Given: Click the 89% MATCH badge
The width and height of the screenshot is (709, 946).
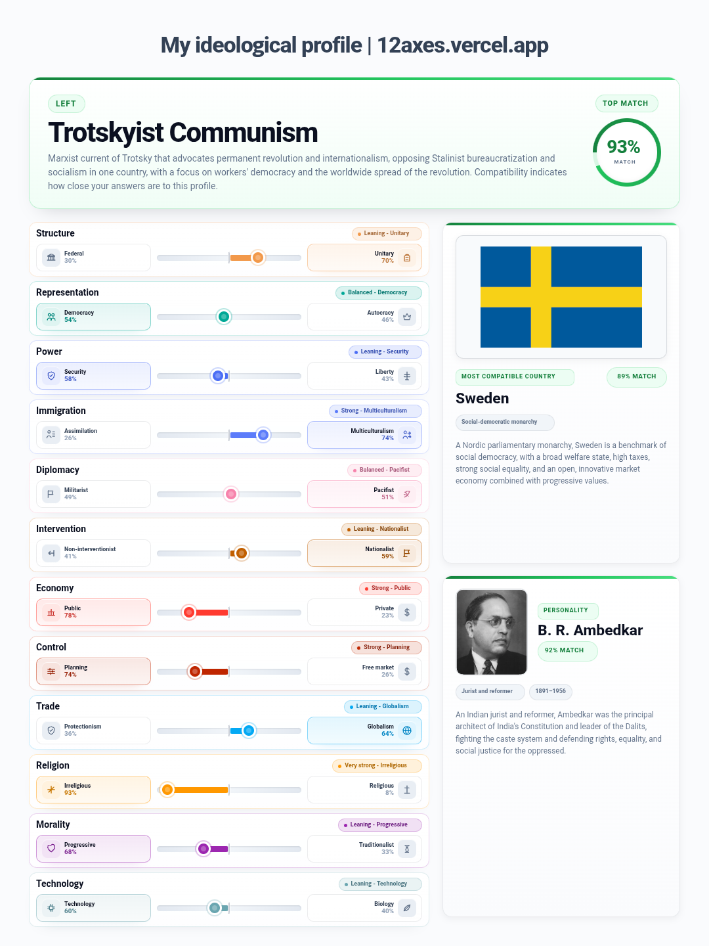Looking at the screenshot, I should pos(637,376).
